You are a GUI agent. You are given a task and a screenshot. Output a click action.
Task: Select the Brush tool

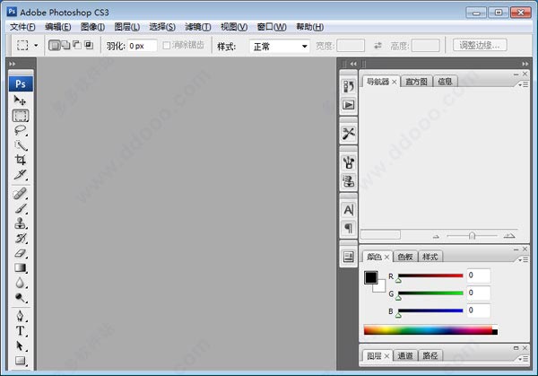(x=21, y=209)
